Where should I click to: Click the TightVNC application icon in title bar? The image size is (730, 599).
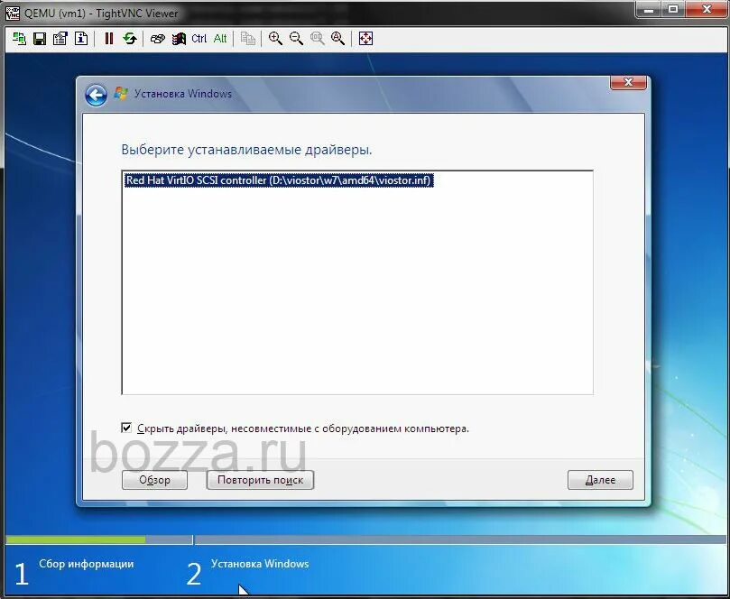[x=12, y=13]
